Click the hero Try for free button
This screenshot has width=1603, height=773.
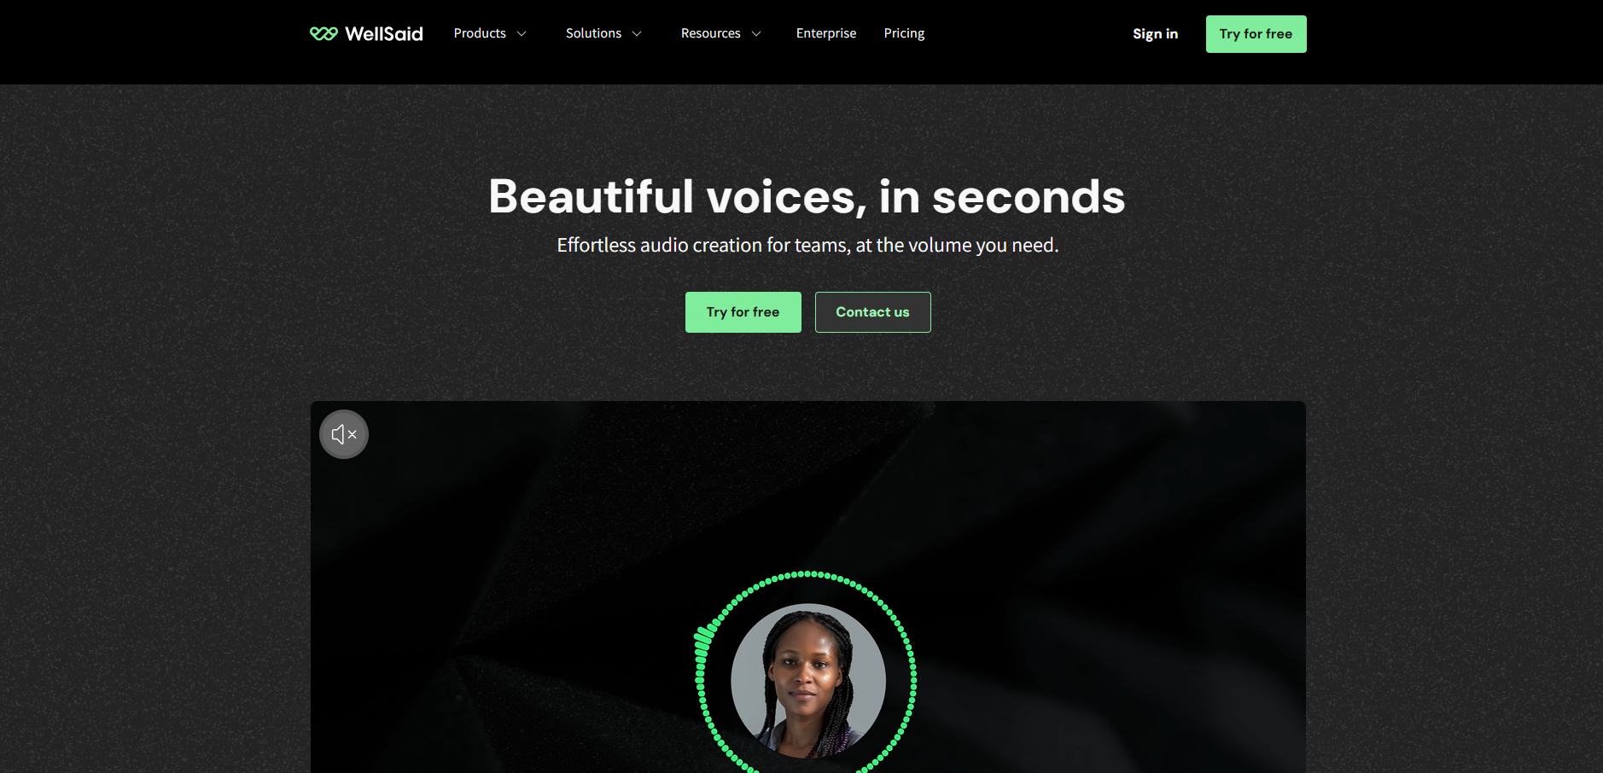pyautogui.click(x=743, y=312)
